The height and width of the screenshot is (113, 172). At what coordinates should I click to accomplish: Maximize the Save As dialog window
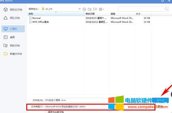coord(163,1)
